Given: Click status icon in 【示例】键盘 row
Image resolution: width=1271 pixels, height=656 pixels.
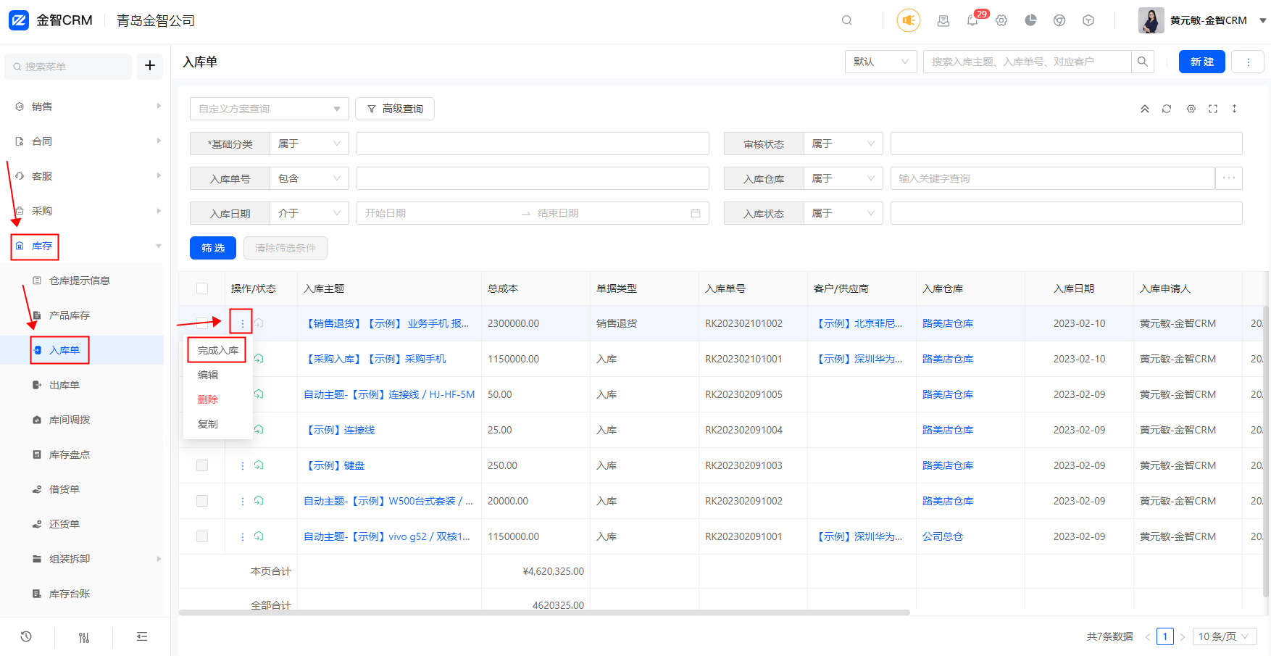Looking at the screenshot, I should tap(259, 465).
